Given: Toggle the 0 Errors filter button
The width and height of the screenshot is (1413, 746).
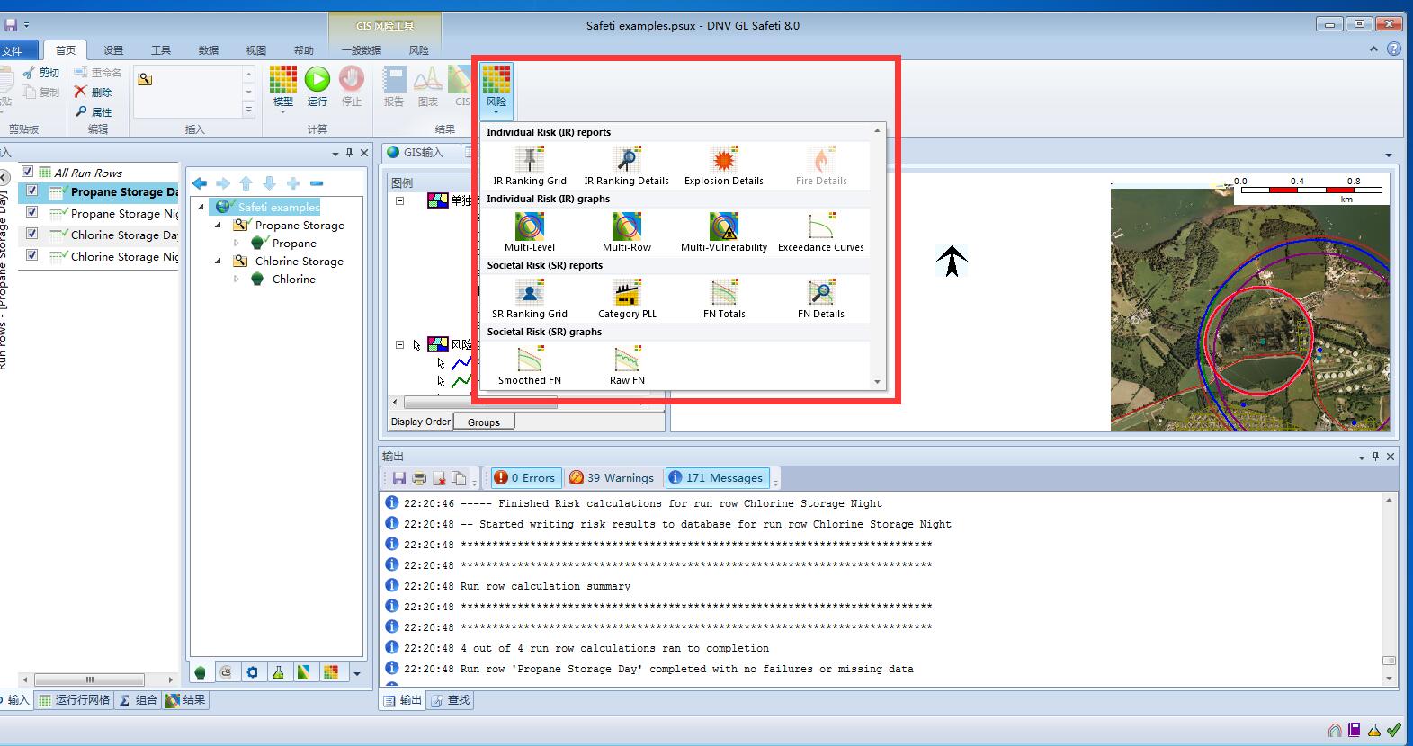Looking at the screenshot, I should click(x=525, y=478).
